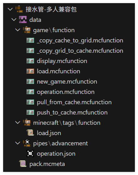Screen dimensions: 138x175
Task: Click the _copy_cache_to_grid.mcfunction file icon
Action: pyautogui.click(x=30, y=40)
